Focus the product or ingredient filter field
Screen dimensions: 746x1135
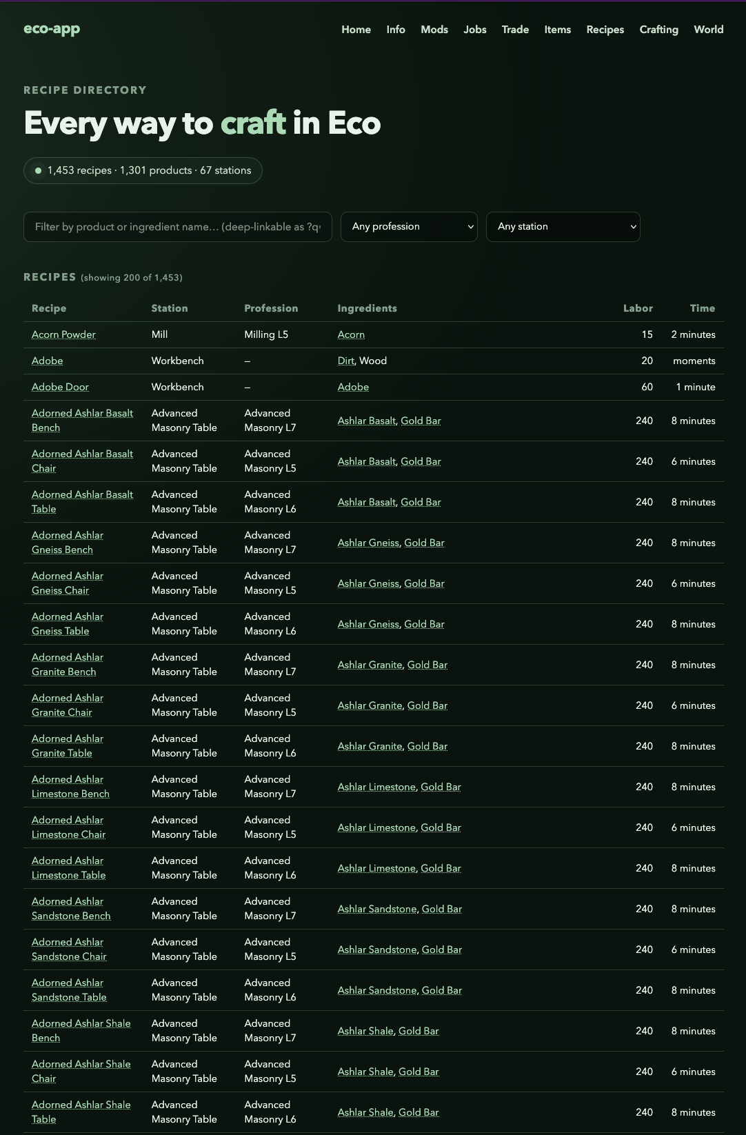pos(178,227)
